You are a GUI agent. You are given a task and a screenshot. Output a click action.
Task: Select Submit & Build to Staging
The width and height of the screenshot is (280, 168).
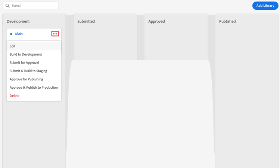click(x=34, y=71)
